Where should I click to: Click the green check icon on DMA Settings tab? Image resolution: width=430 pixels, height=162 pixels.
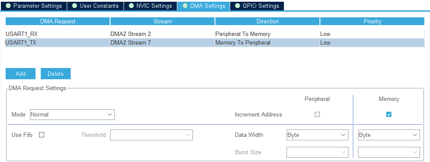(x=185, y=6)
